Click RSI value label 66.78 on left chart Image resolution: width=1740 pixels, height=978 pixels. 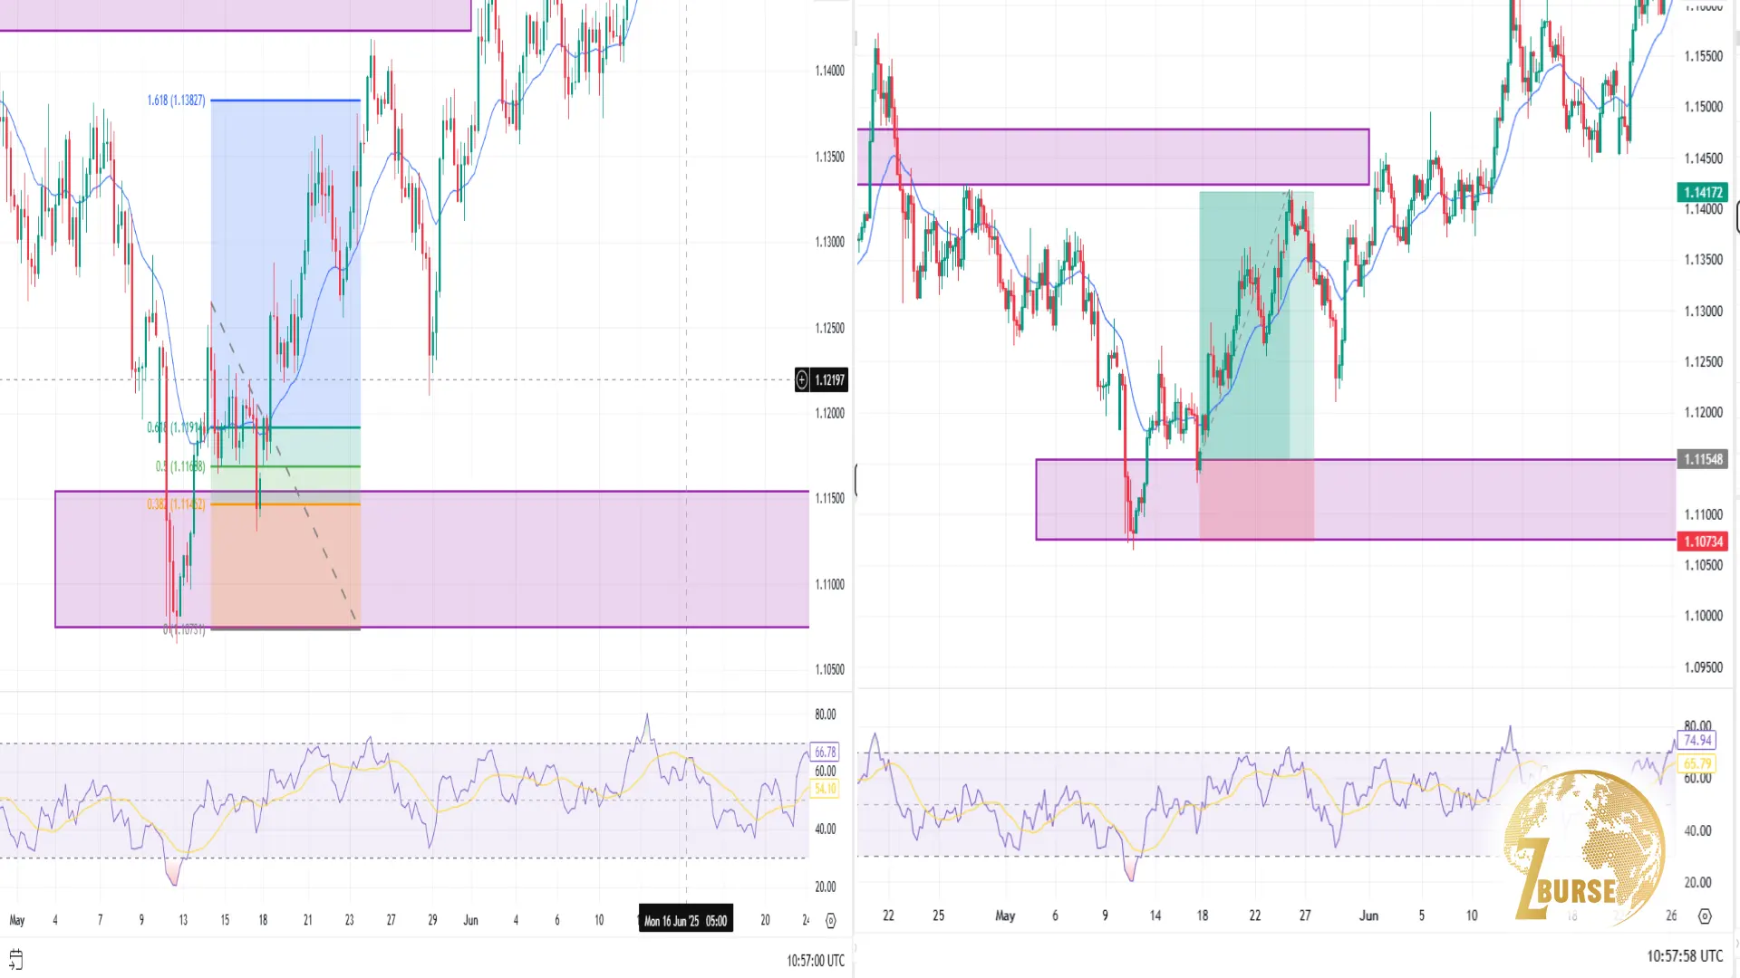click(x=825, y=752)
